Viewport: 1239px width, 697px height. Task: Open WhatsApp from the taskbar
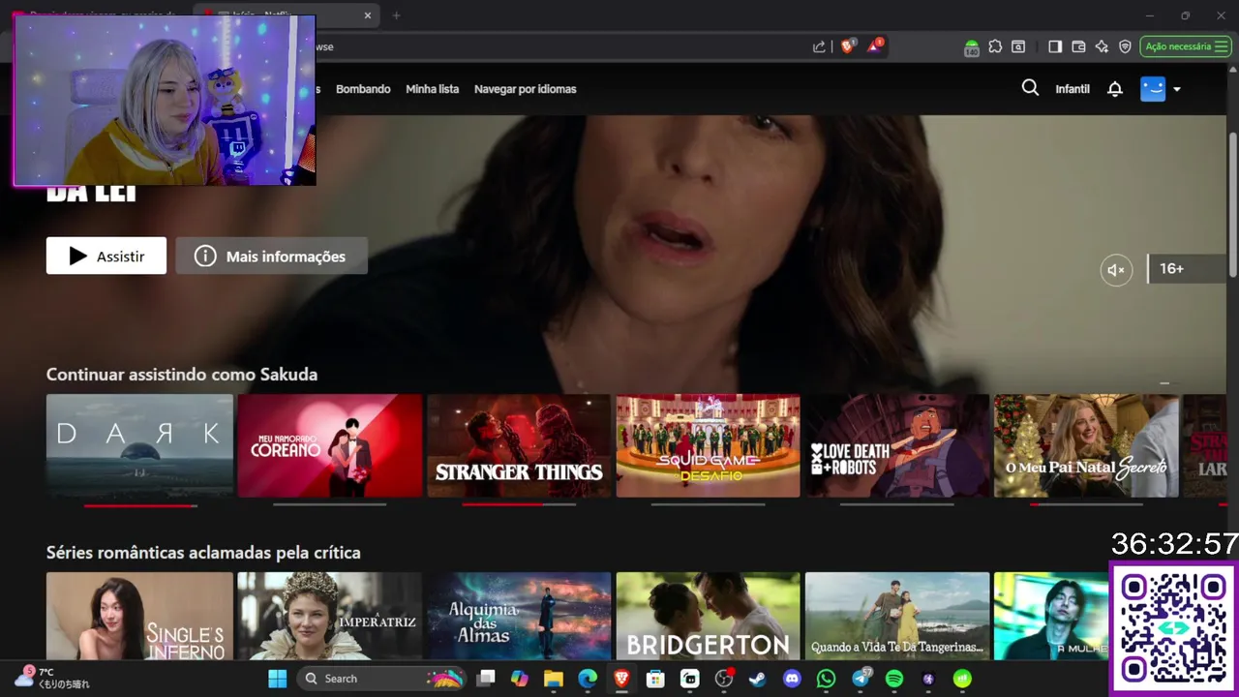click(x=826, y=679)
